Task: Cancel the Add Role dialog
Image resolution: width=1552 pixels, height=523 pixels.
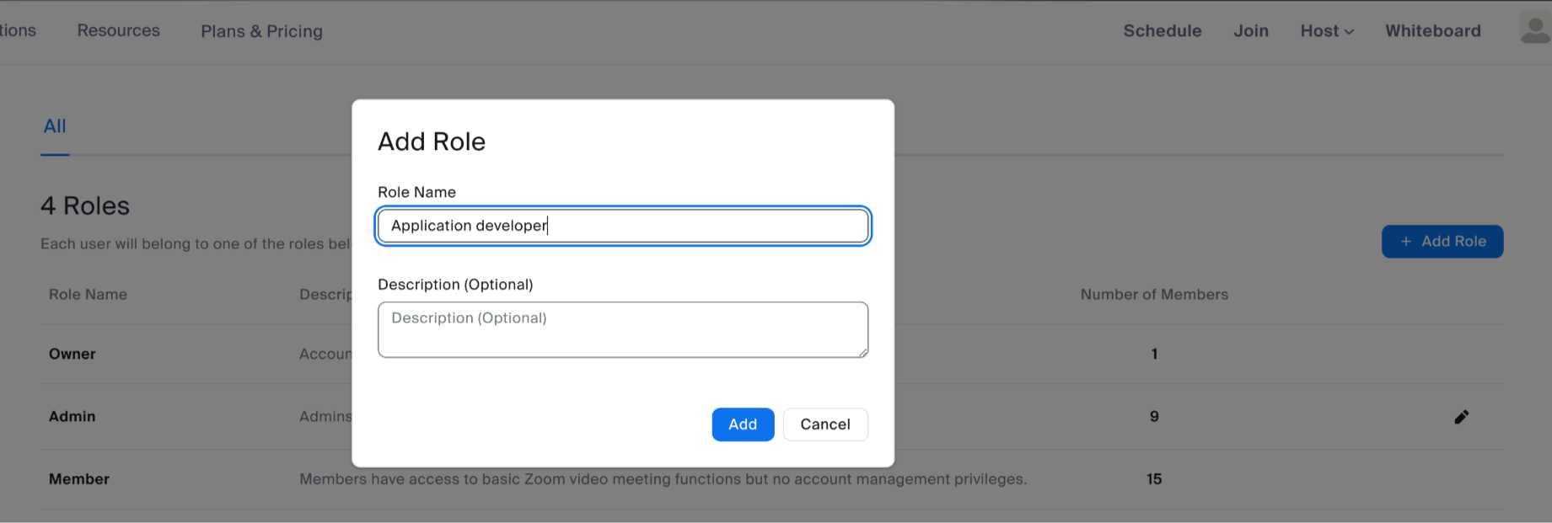Action: tap(824, 424)
